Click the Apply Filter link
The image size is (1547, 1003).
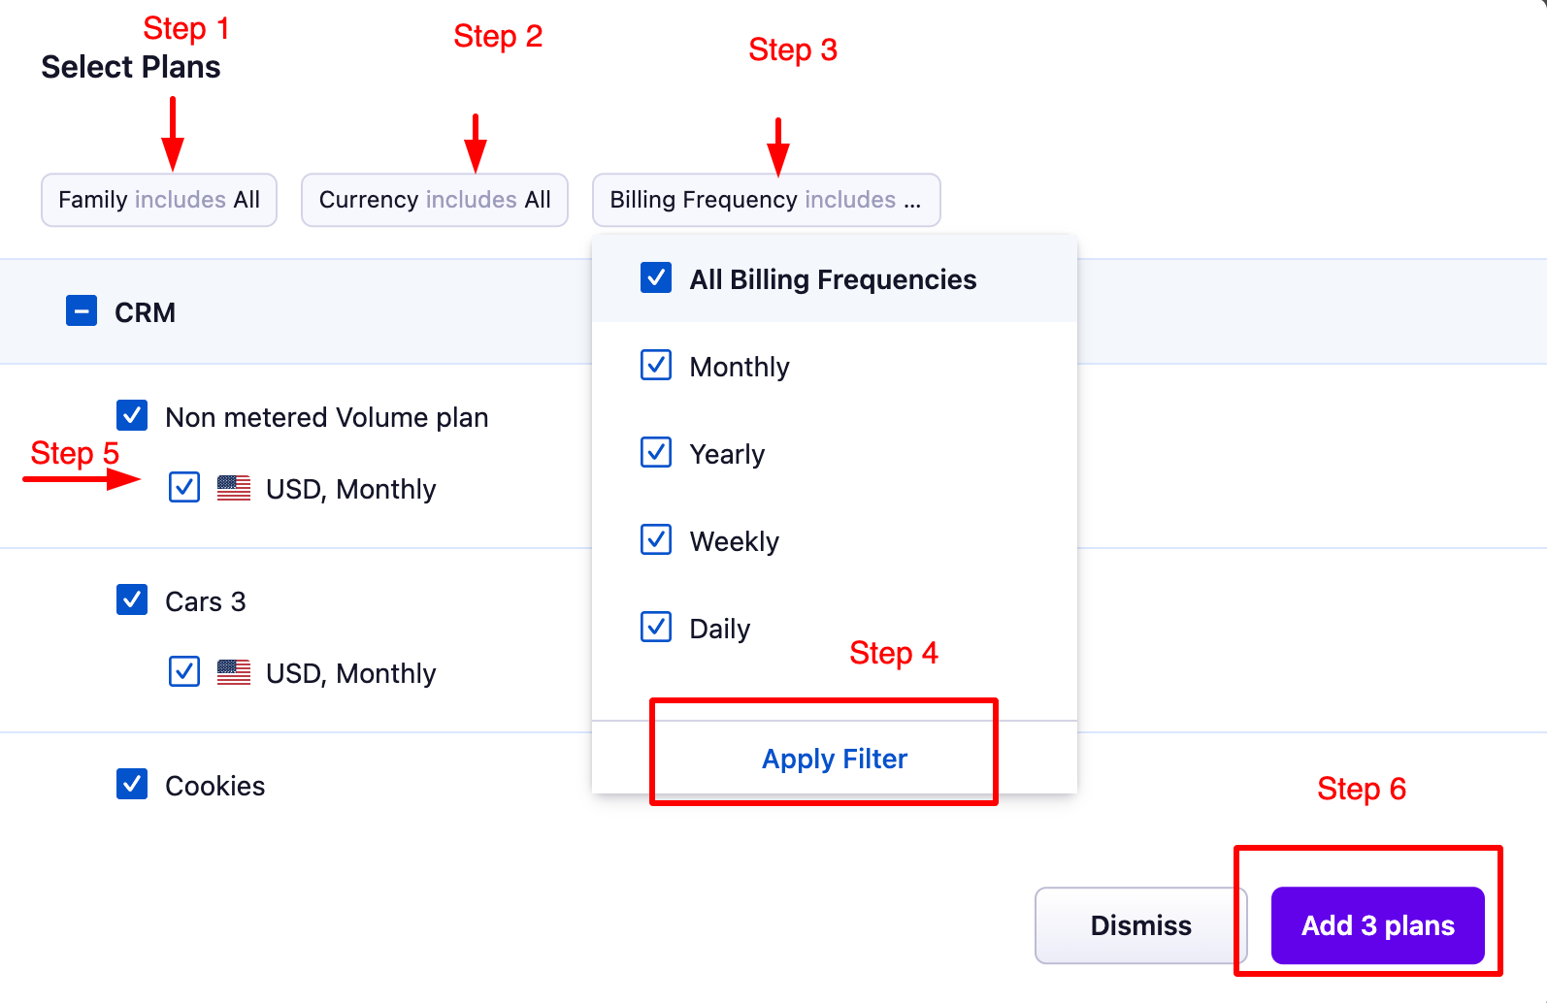pos(834,759)
